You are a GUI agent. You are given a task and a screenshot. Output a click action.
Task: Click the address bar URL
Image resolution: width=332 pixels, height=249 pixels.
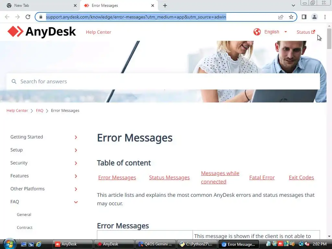[136, 17]
